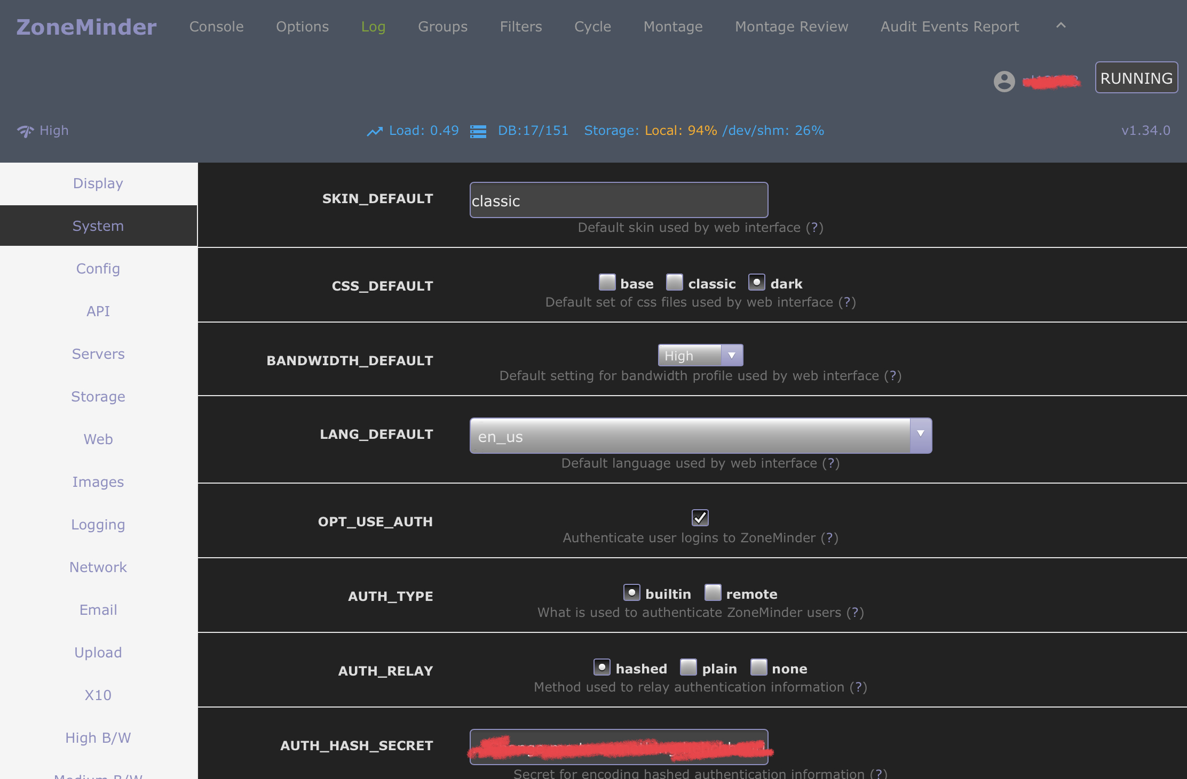
Task: Switch to the Upload options tab
Action: click(x=98, y=653)
